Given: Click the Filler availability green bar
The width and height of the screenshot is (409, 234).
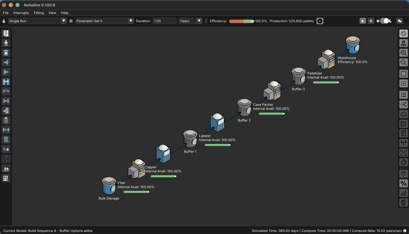Looking at the screenshot, I should tap(136, 192).
